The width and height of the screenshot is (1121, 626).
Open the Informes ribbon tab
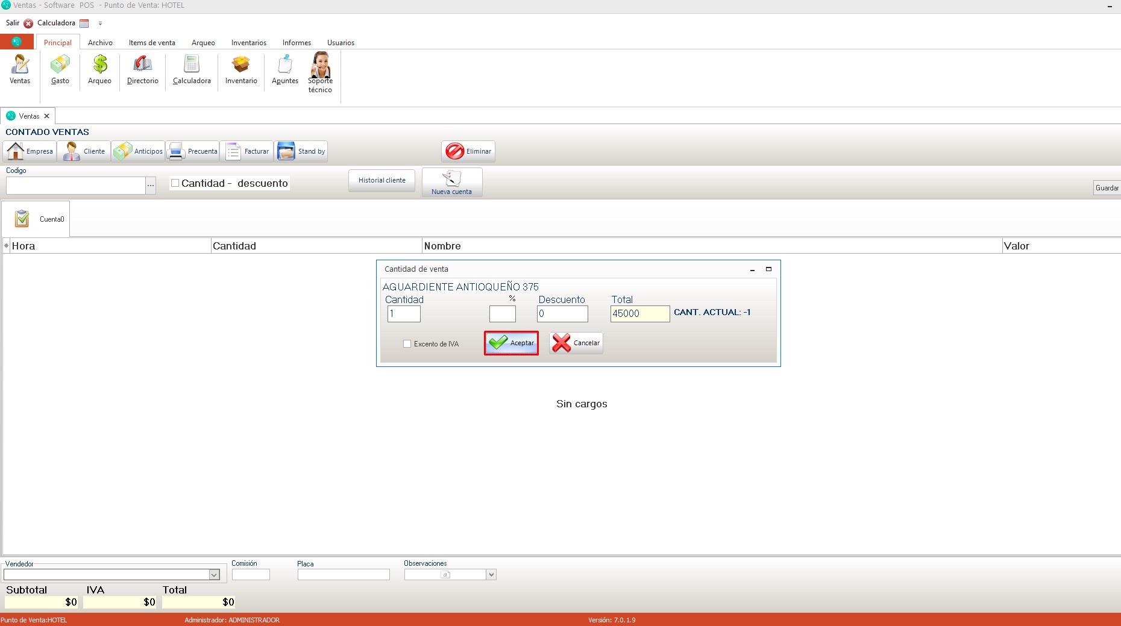click(297, 43)
